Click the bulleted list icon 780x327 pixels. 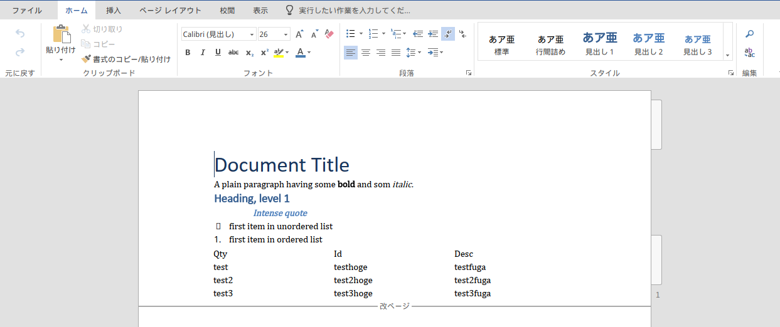click(x=350, y=34)
